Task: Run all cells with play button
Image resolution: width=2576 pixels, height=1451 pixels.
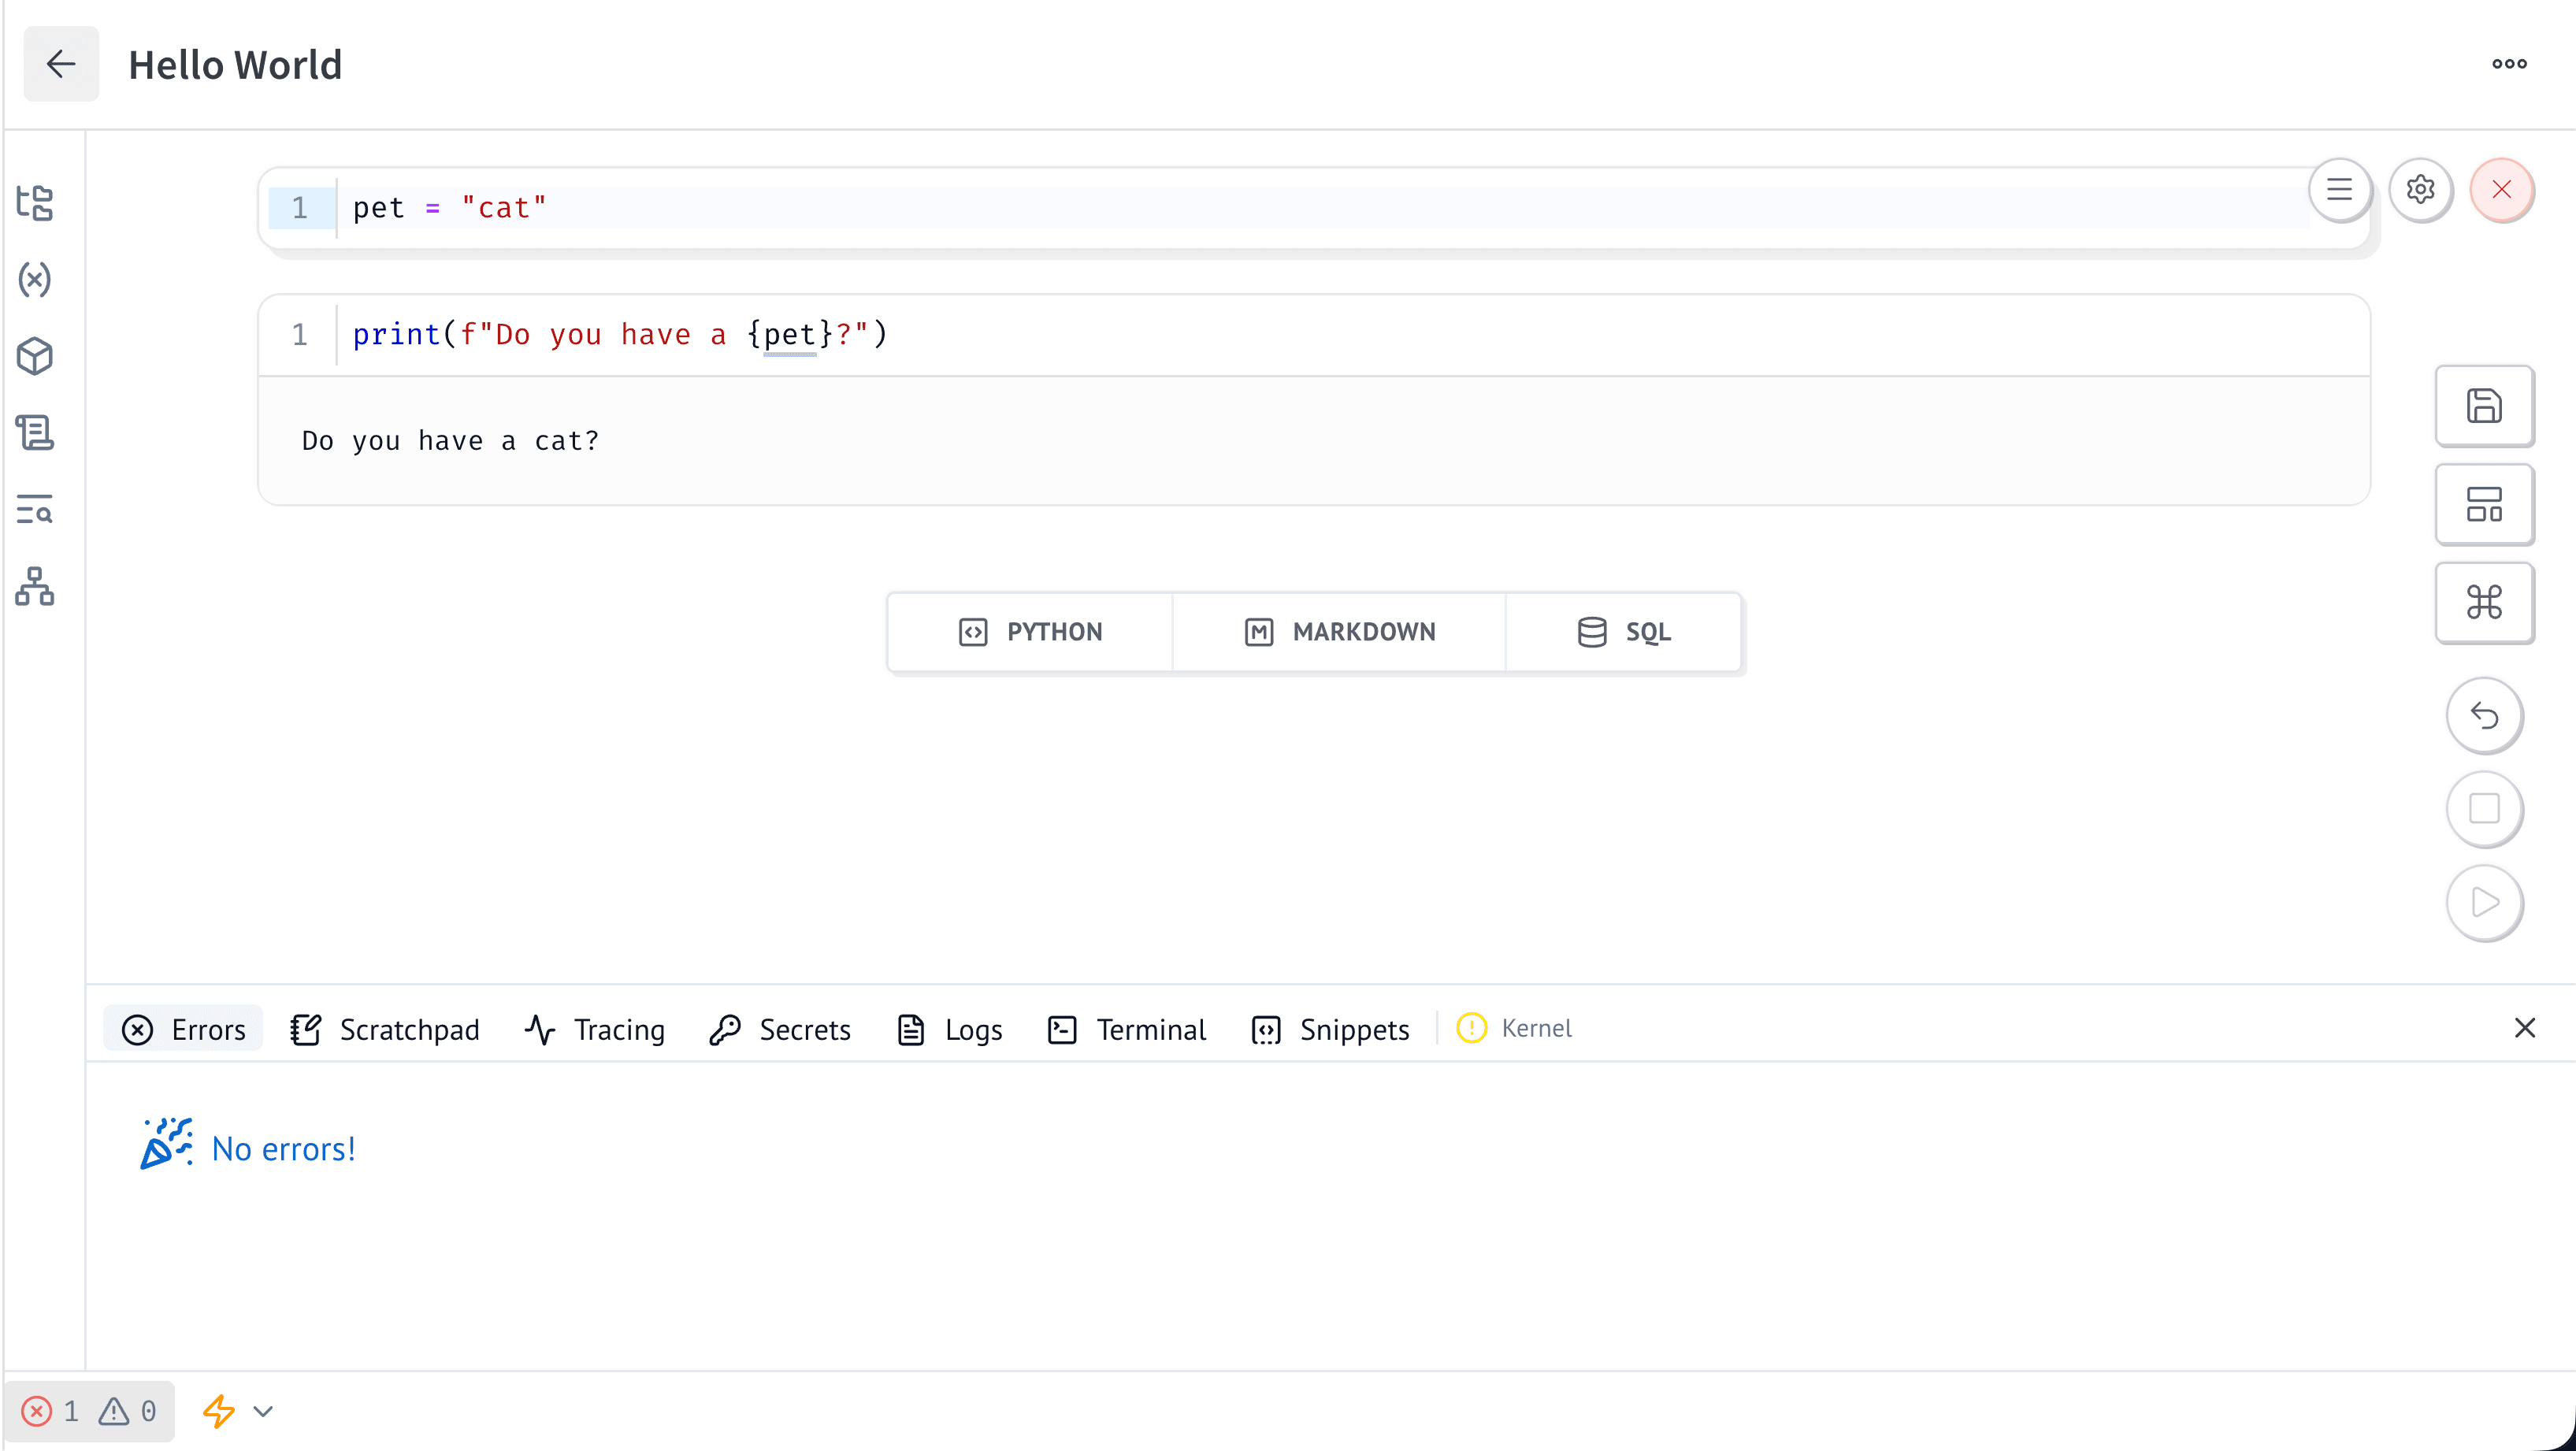Action: (x=2484, y=902)
